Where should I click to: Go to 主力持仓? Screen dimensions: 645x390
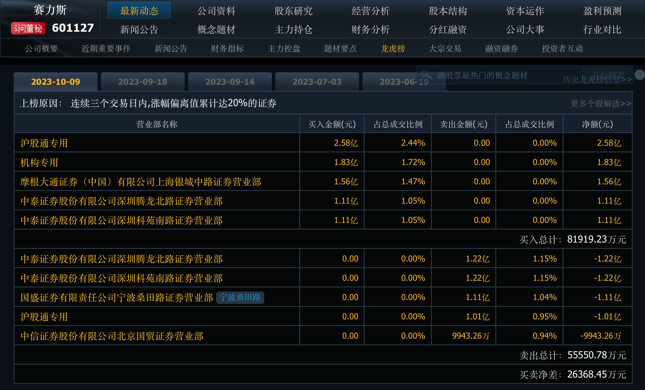click(x=294, y=29)
